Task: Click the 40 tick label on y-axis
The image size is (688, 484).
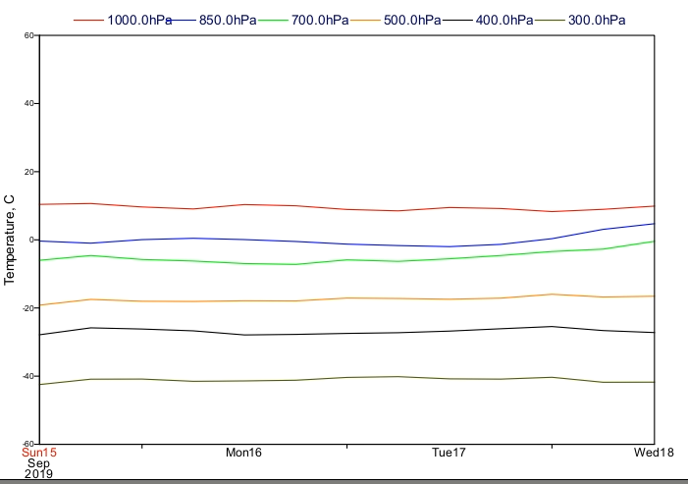Action: point(29,103)
